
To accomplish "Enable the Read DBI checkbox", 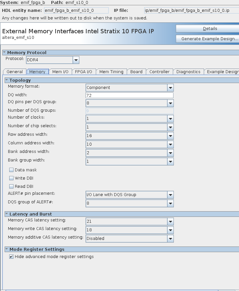I will pos(11,186).
